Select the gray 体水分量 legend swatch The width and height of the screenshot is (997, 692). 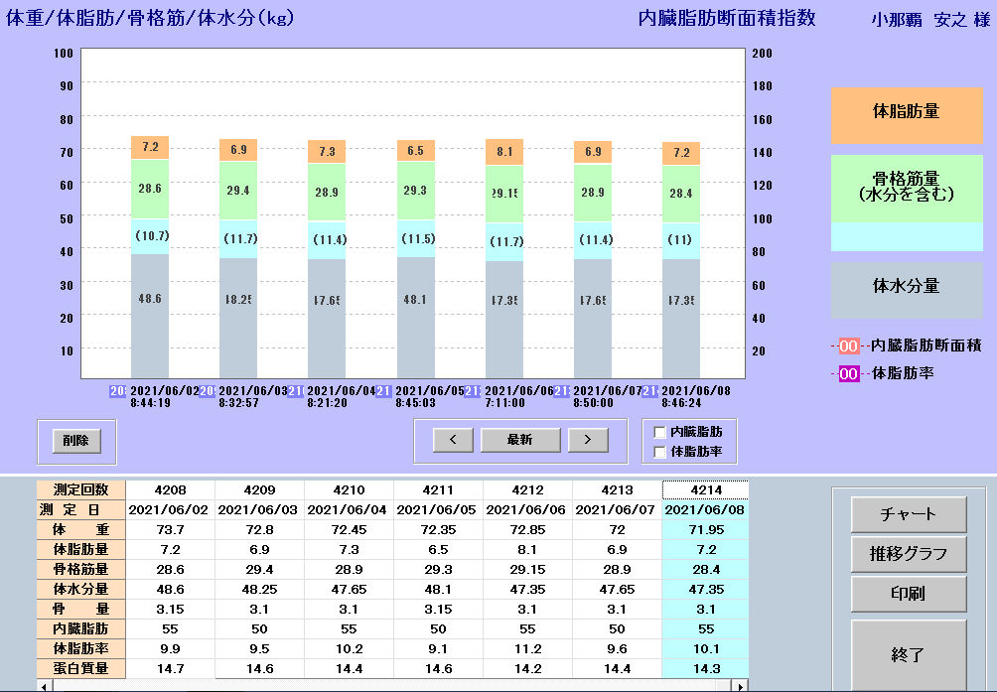(906, 286)
